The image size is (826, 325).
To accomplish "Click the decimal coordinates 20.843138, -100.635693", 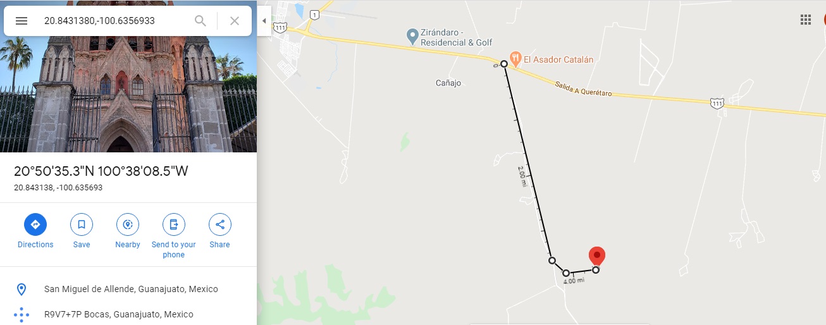I will 58,188.
